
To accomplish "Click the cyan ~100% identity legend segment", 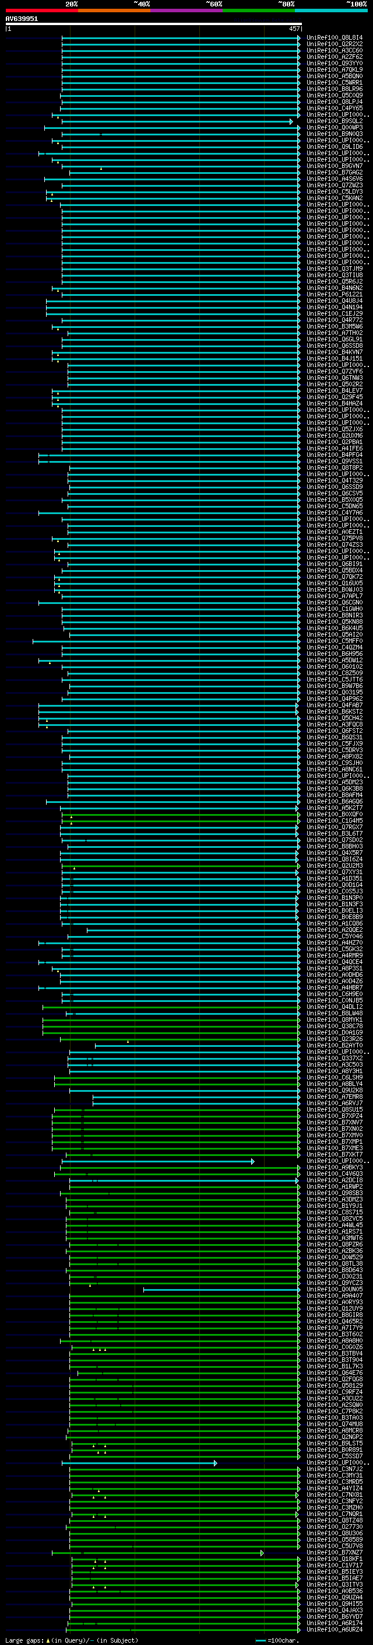I will tap(332, 11).
